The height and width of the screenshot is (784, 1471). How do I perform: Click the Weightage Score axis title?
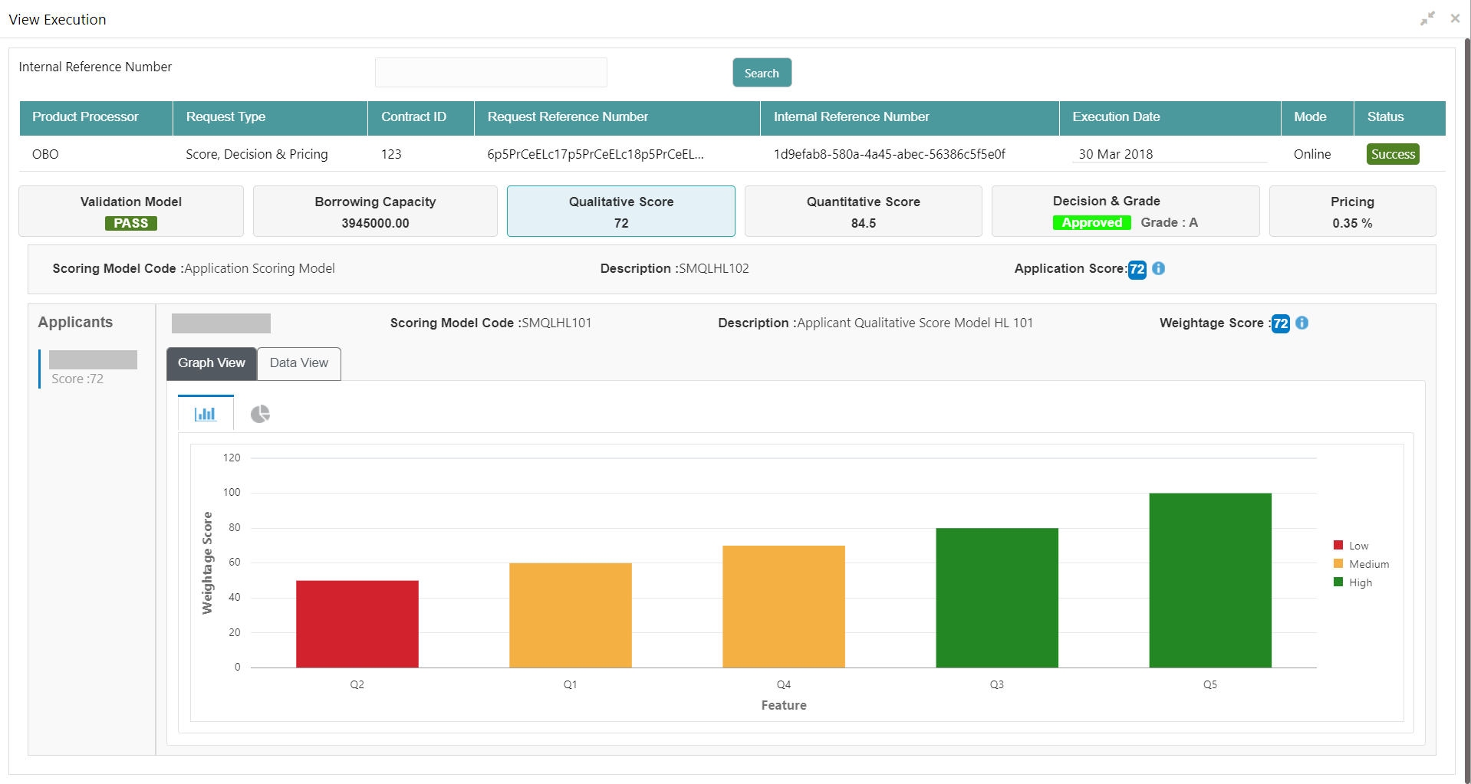207,563
